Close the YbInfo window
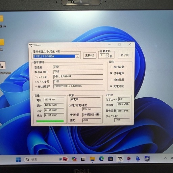 coord(130,44)
